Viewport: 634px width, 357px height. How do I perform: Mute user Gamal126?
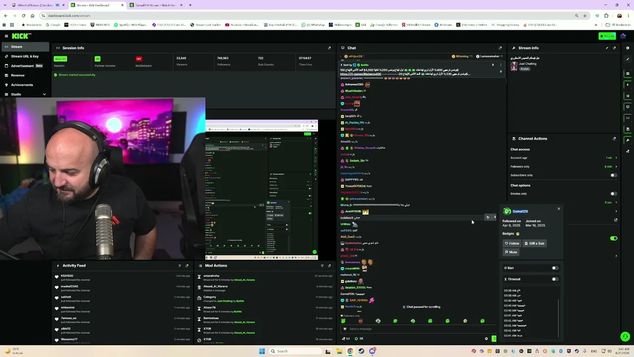pos(511,252)
